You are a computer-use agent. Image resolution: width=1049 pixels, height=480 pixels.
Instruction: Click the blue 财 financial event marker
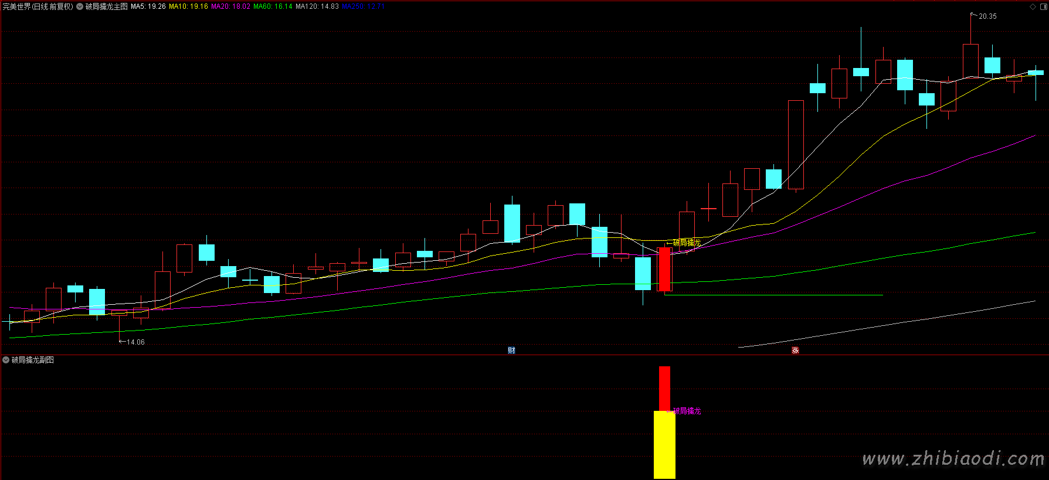pyautogui.click(x=511, y=350)
